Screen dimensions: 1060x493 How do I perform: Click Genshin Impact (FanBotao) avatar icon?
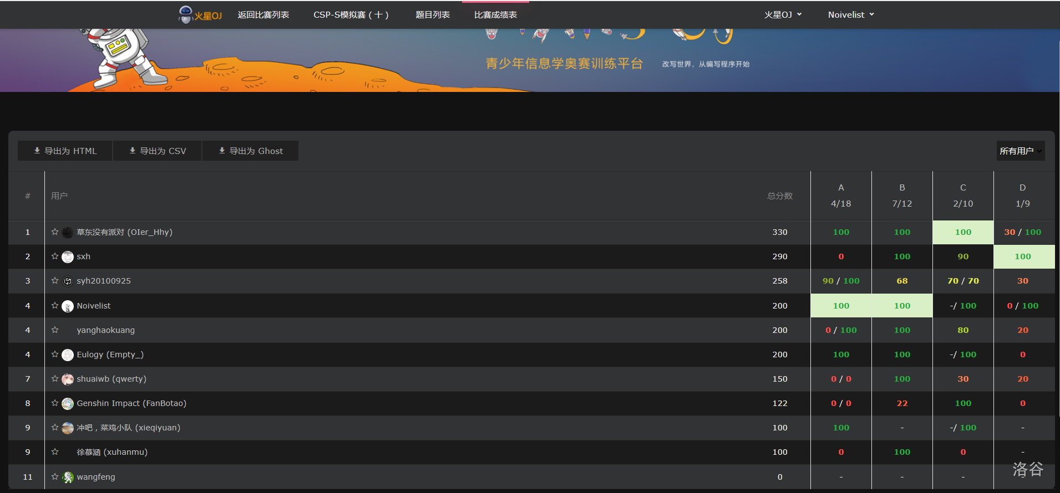68,404
